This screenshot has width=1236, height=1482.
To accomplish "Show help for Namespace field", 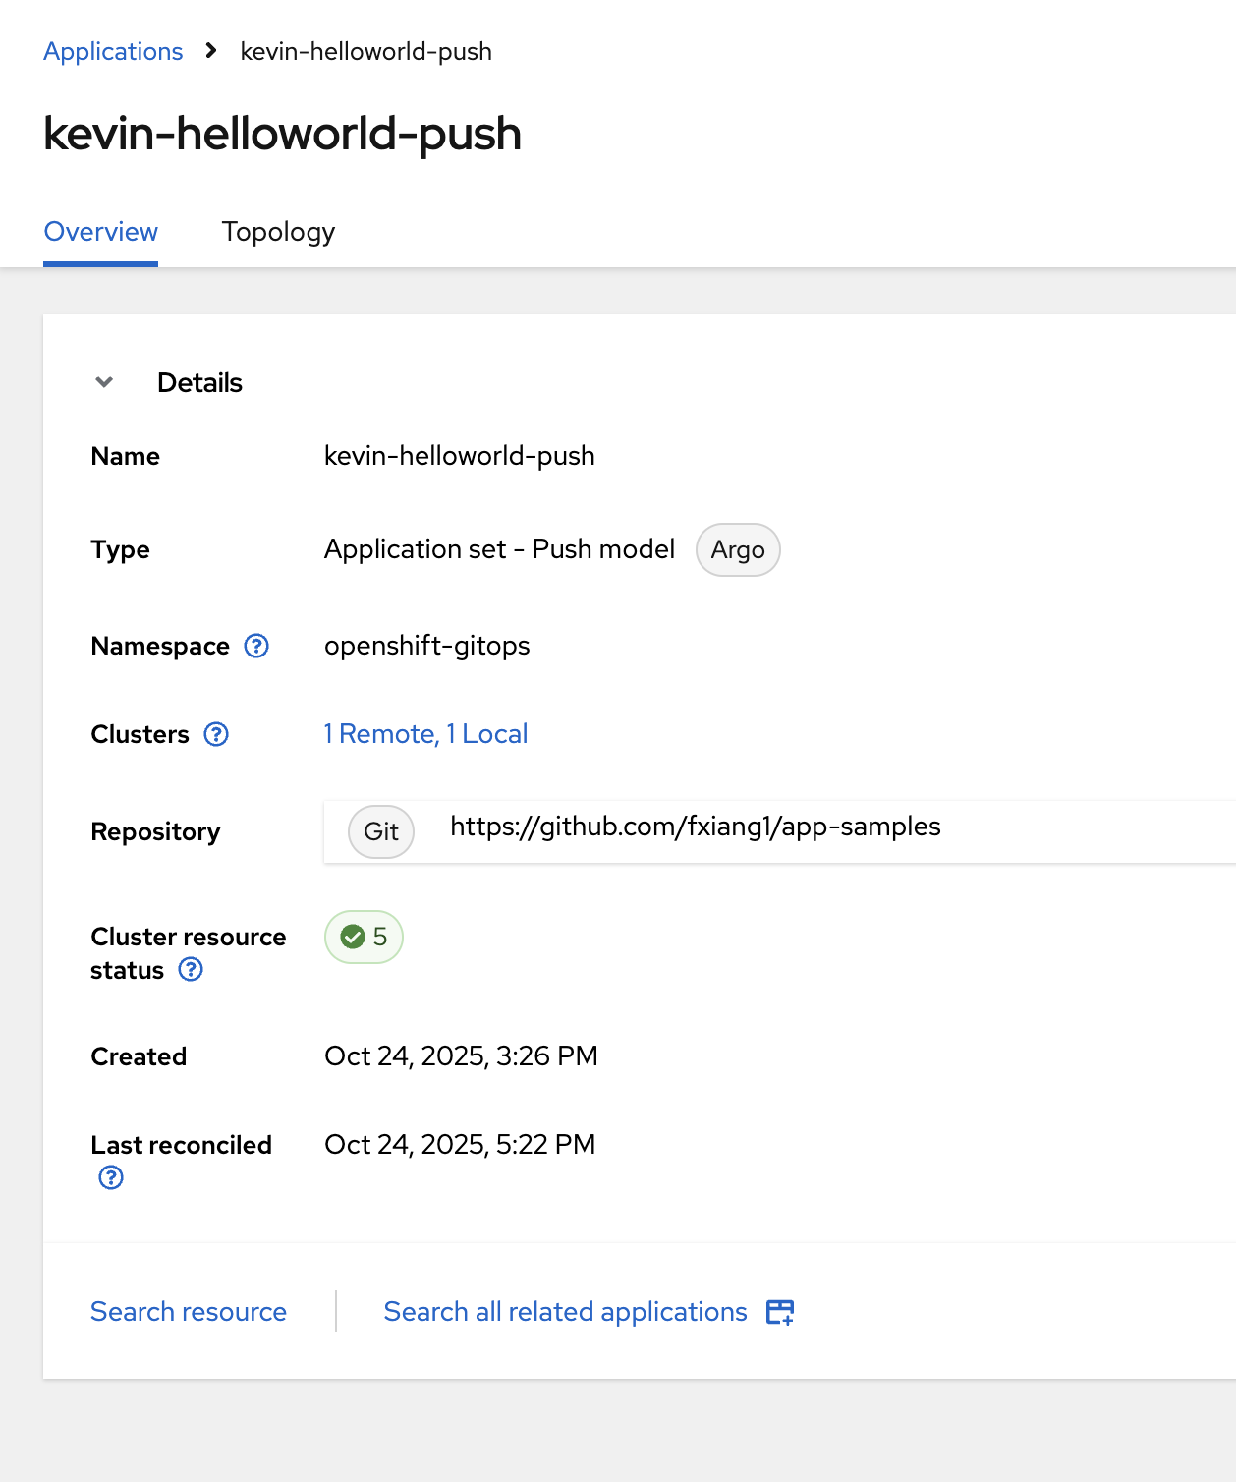I will point(256,646).
